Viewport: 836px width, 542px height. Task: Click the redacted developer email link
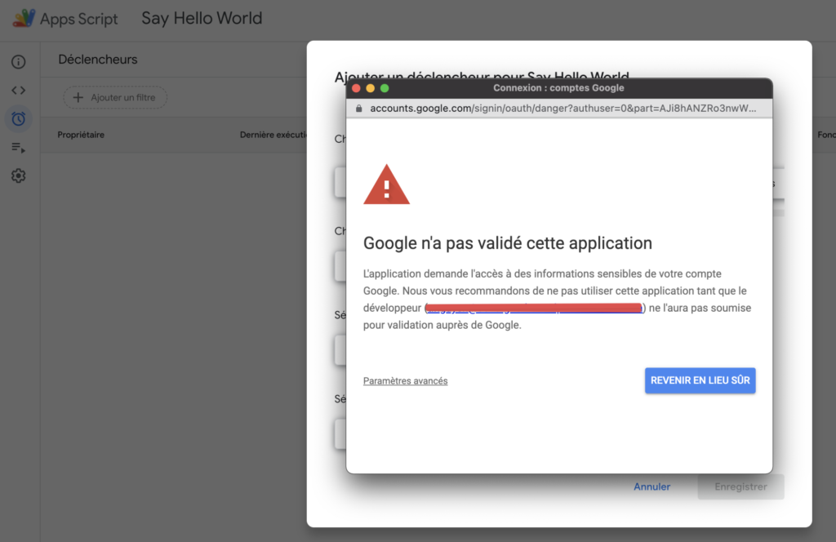point(533,309)
